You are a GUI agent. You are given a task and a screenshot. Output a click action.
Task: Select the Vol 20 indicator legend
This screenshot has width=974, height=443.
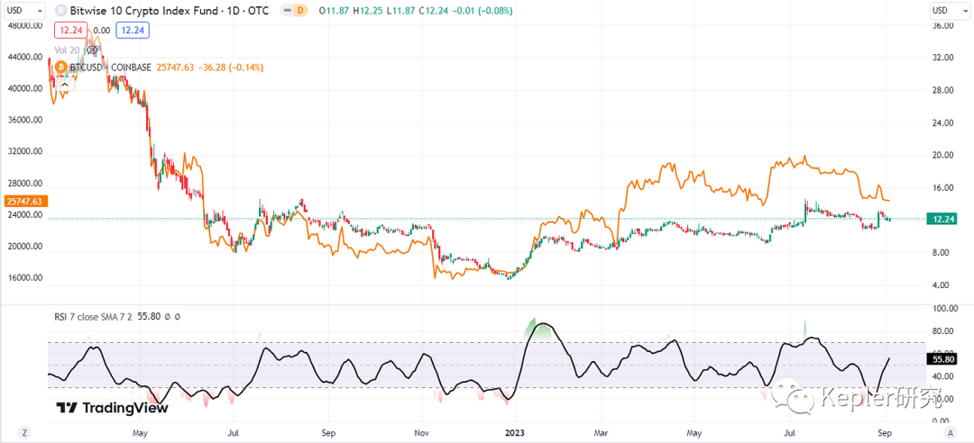[69, 50]
